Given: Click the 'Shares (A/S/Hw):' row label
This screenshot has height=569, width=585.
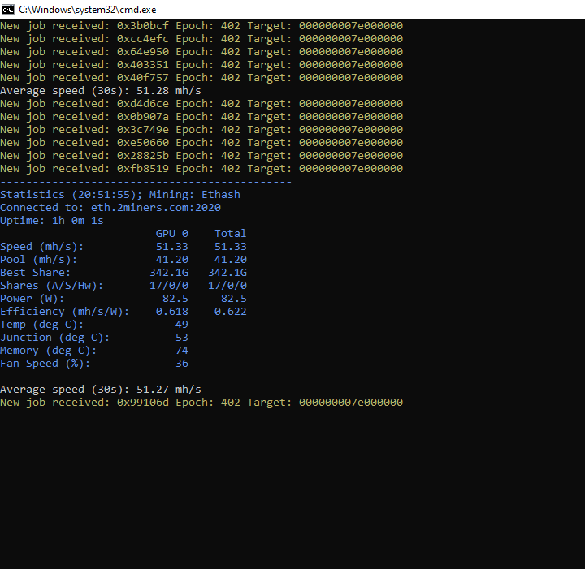Looking at the screenshot, I should [52, 287].
